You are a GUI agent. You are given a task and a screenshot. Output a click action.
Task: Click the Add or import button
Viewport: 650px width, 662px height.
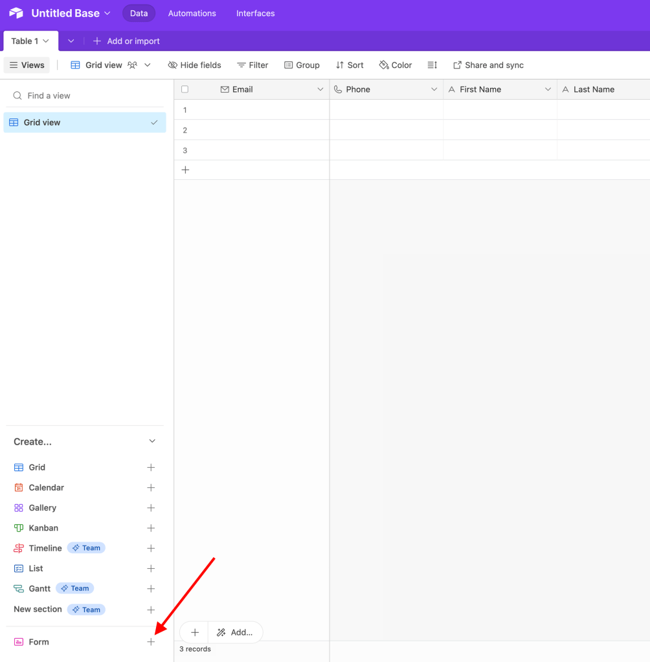pyautogui.click(x=126, y=41)
